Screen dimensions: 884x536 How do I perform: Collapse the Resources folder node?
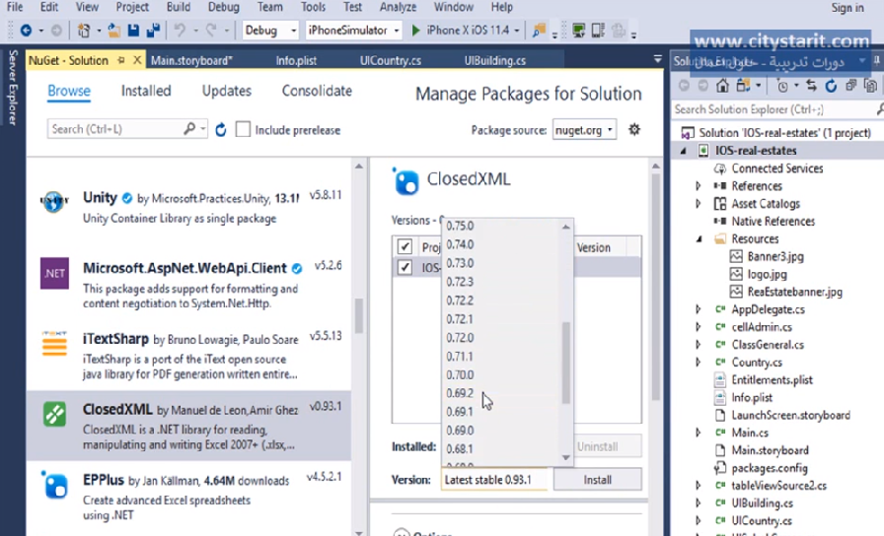point(699,238)
